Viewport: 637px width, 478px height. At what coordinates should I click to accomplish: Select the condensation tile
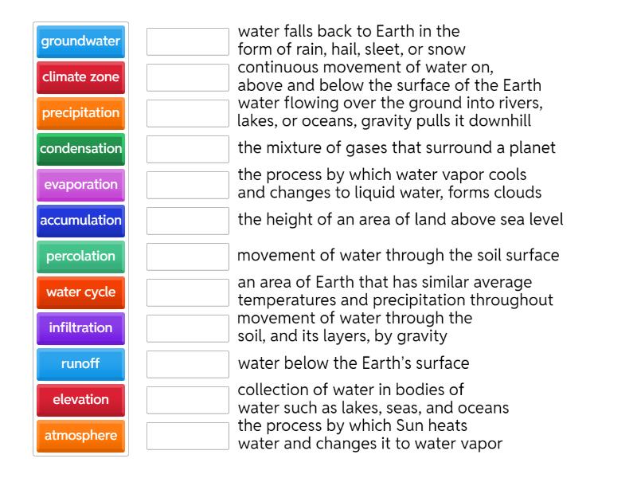80,149
